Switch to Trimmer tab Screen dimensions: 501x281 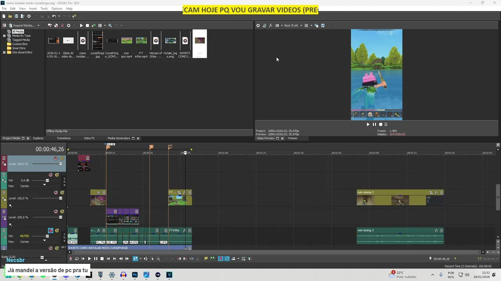pos(292,138)
